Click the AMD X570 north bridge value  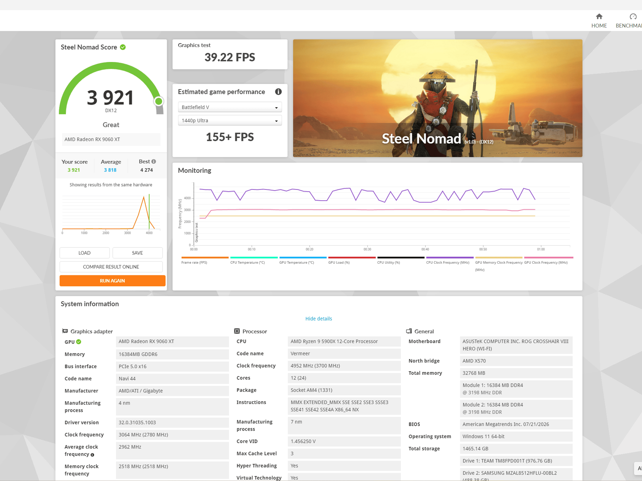coord(516,361)
